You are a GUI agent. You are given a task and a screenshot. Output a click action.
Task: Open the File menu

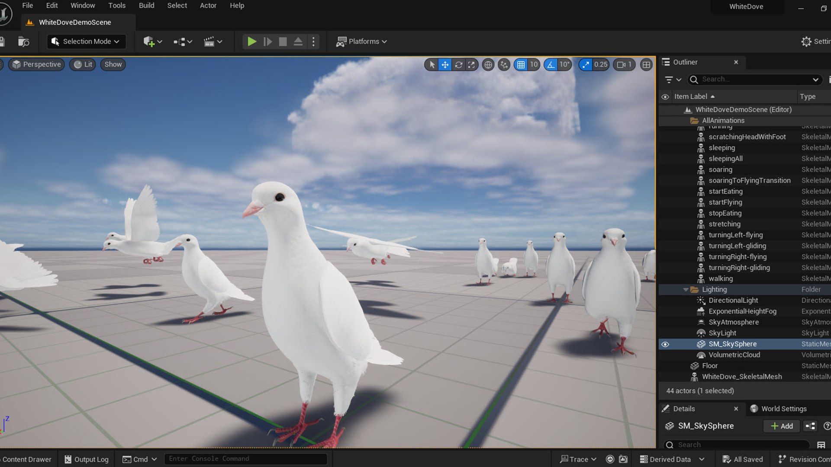[x=27, y=6]
